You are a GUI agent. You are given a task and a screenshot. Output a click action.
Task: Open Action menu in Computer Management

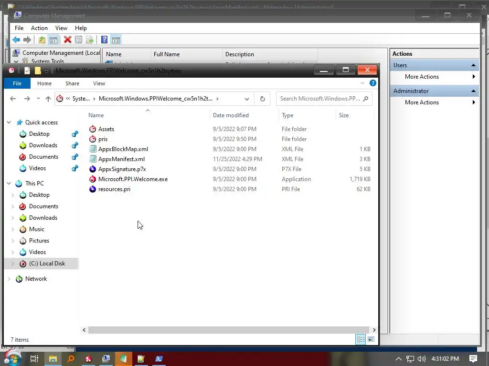pyautogui.click(x=39, y=28)
